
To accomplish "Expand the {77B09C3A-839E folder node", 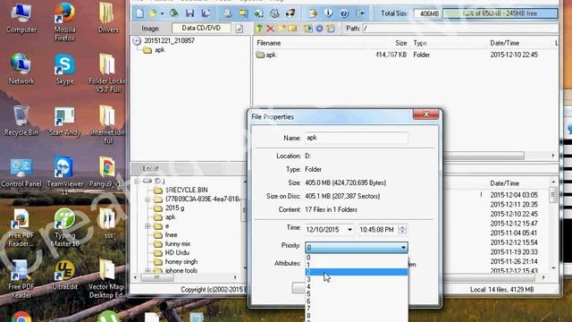I will point(147,199).
